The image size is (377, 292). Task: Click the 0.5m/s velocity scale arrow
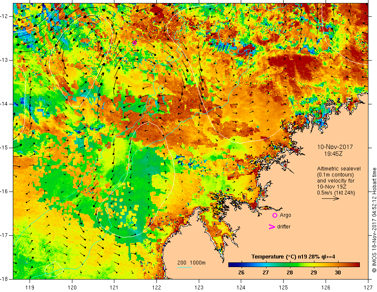coord(330,198)
